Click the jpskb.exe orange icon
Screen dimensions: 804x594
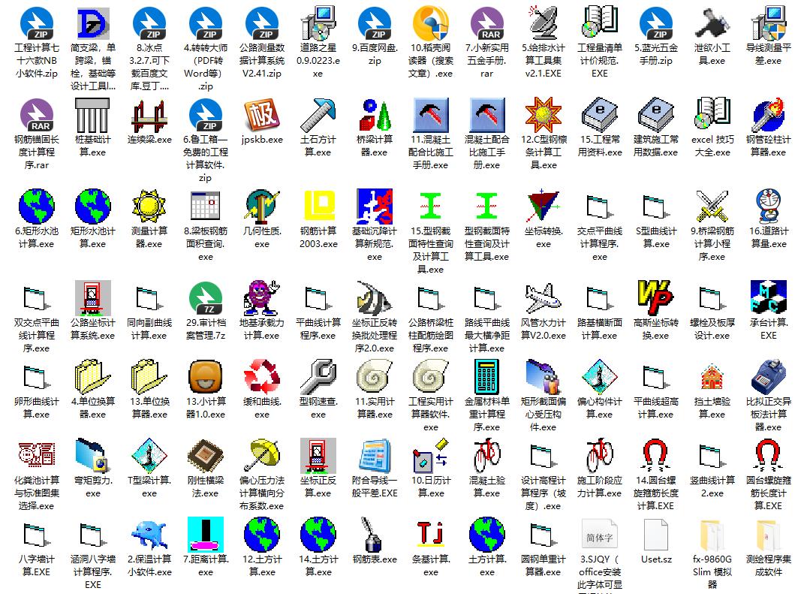pos(262,116)
